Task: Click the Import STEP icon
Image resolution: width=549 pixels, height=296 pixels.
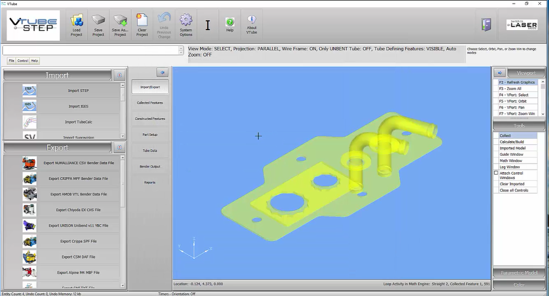Action: tap(29, 91)
